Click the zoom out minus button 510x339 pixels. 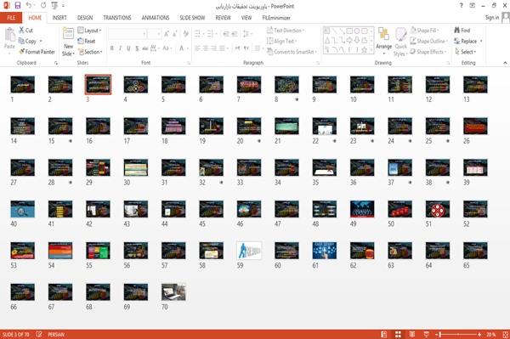click(x=437, y=335)
